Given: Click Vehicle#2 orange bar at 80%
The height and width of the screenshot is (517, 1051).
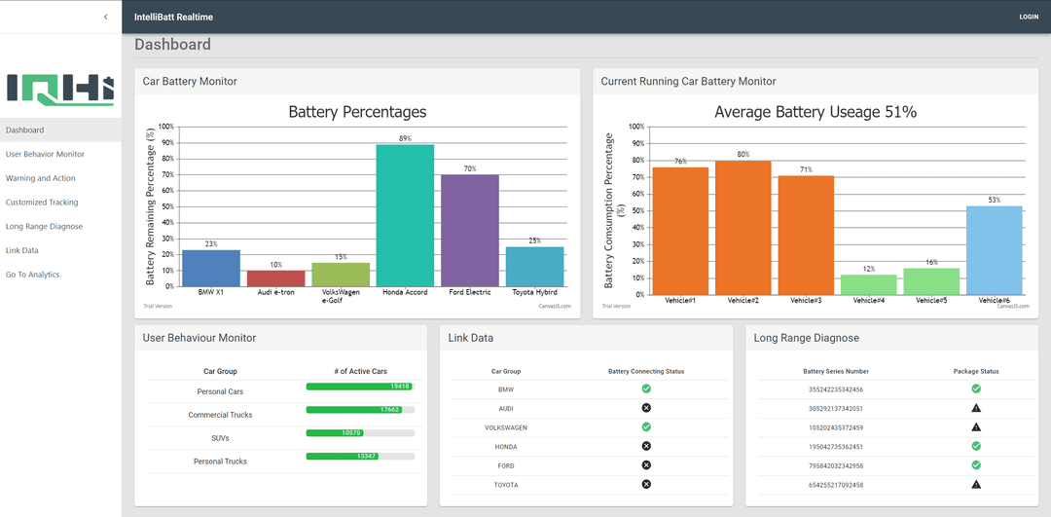Looking at the screenshot, I should 743,227.
